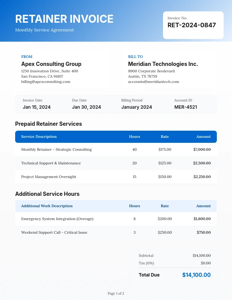This screenshot has width=232, height=300.
Task: Click the Apex Consulting Group company name
Action: pos(51,64)
